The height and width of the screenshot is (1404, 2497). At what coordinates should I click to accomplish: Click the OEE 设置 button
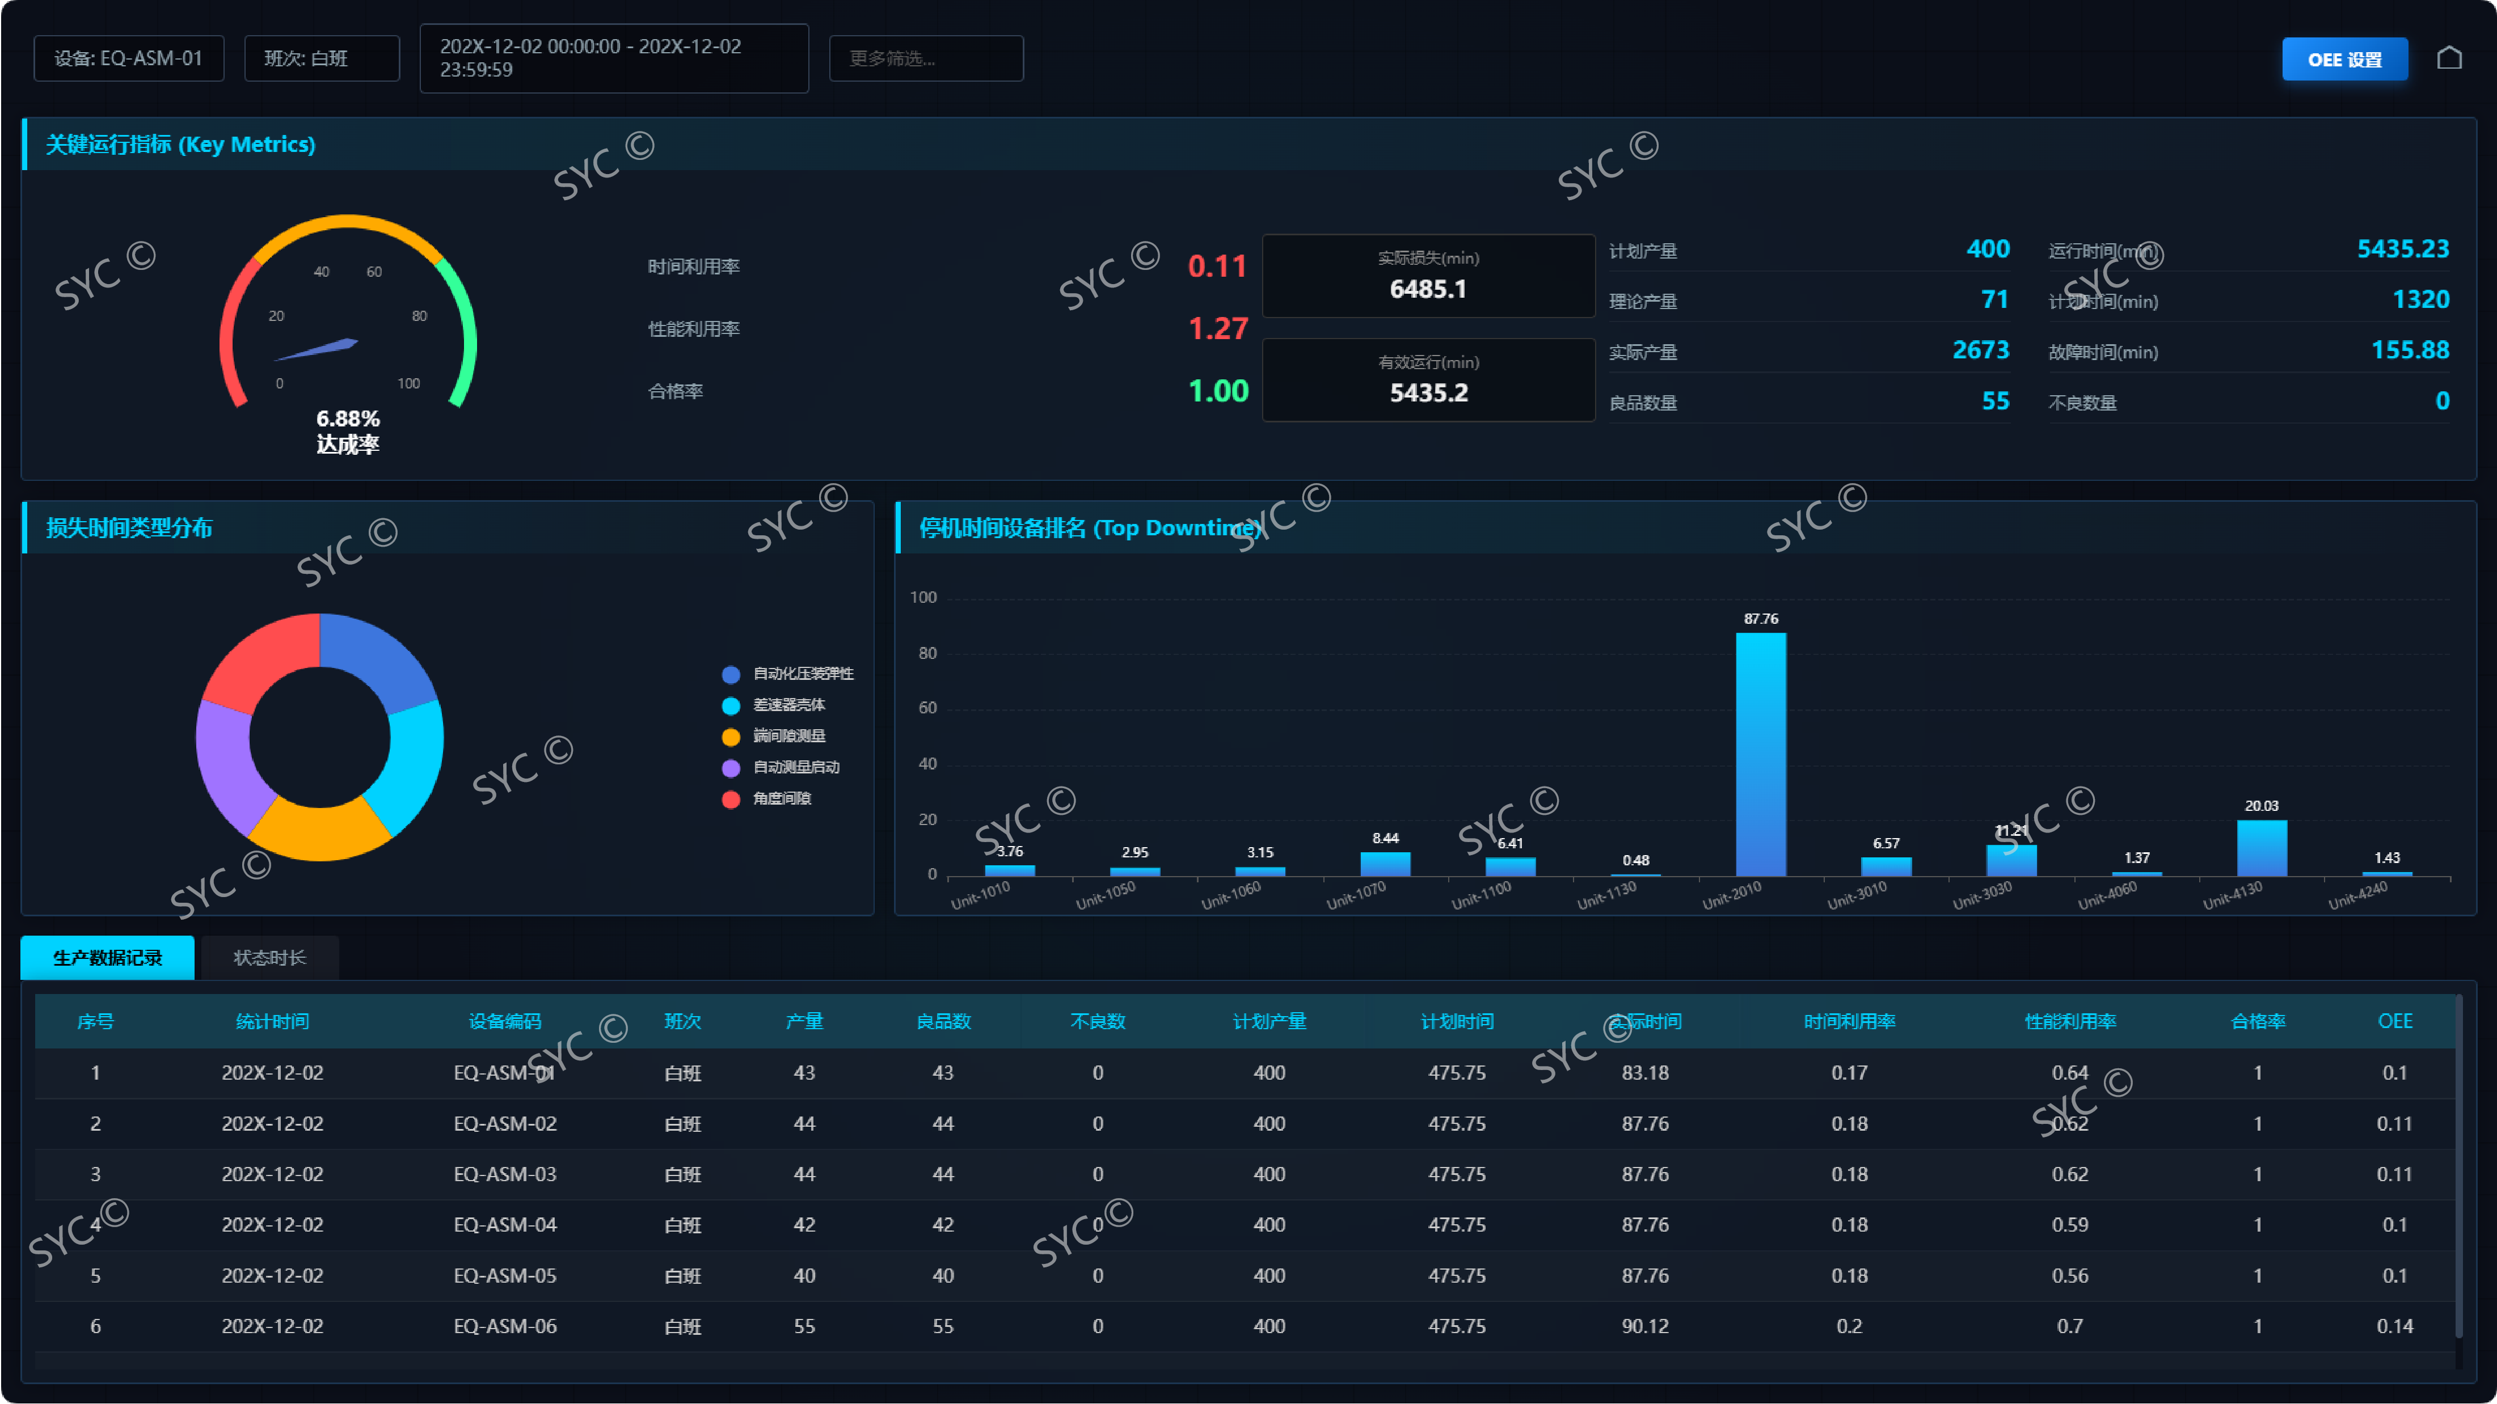point(2344,59)
